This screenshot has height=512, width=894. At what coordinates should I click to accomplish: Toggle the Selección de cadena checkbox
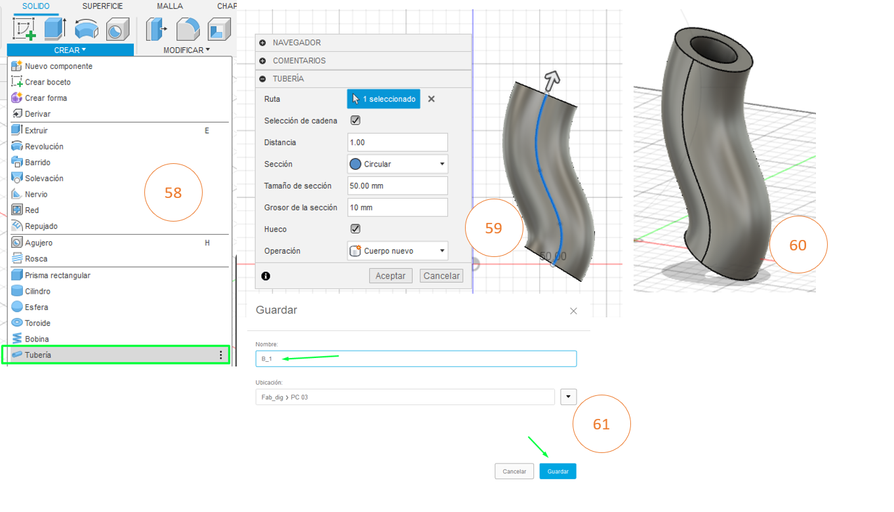(x=356, y=121)
